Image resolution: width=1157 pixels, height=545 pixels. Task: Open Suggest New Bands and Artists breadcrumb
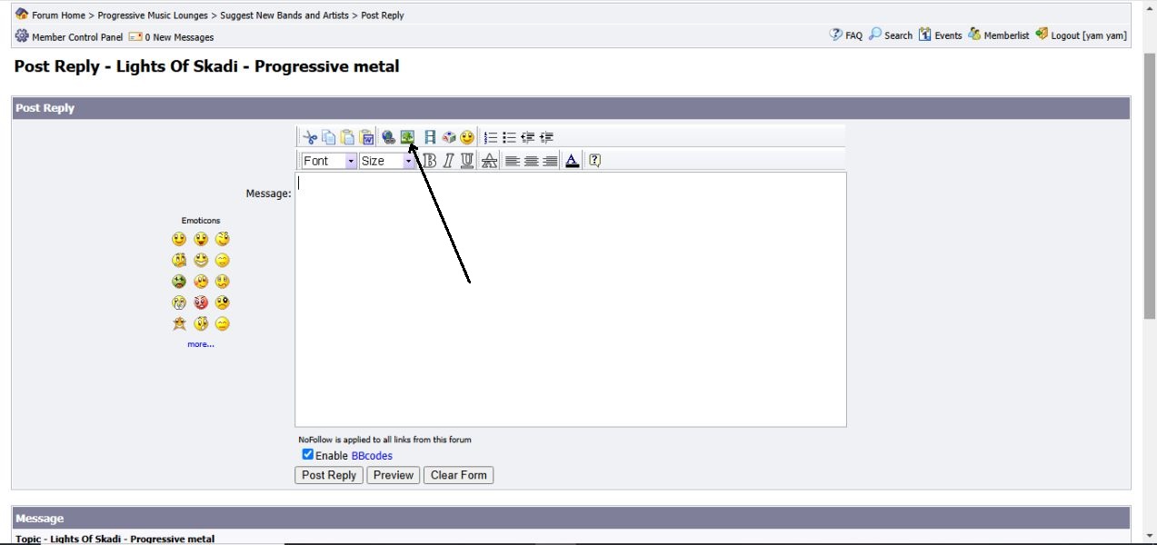pos(284,15)
